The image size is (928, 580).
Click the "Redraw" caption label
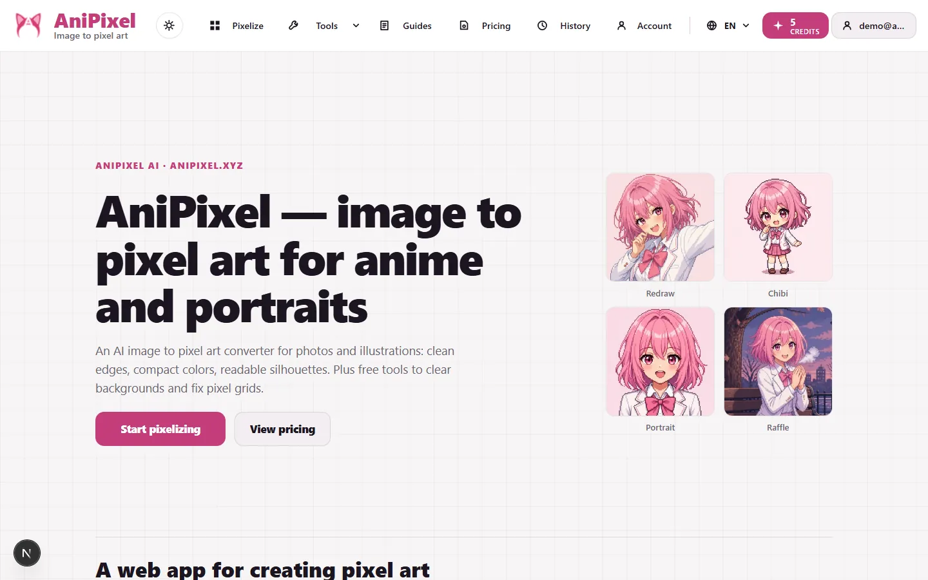(x=661, y=293)
